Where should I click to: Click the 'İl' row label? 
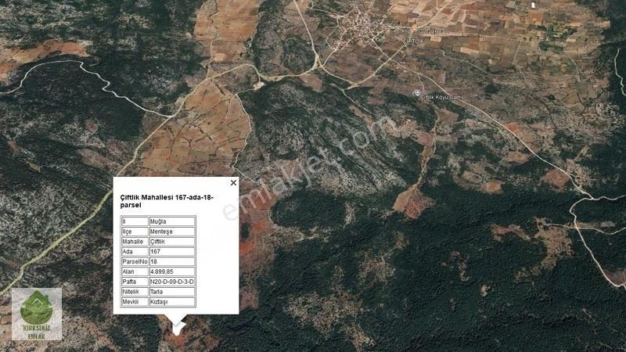135,221
